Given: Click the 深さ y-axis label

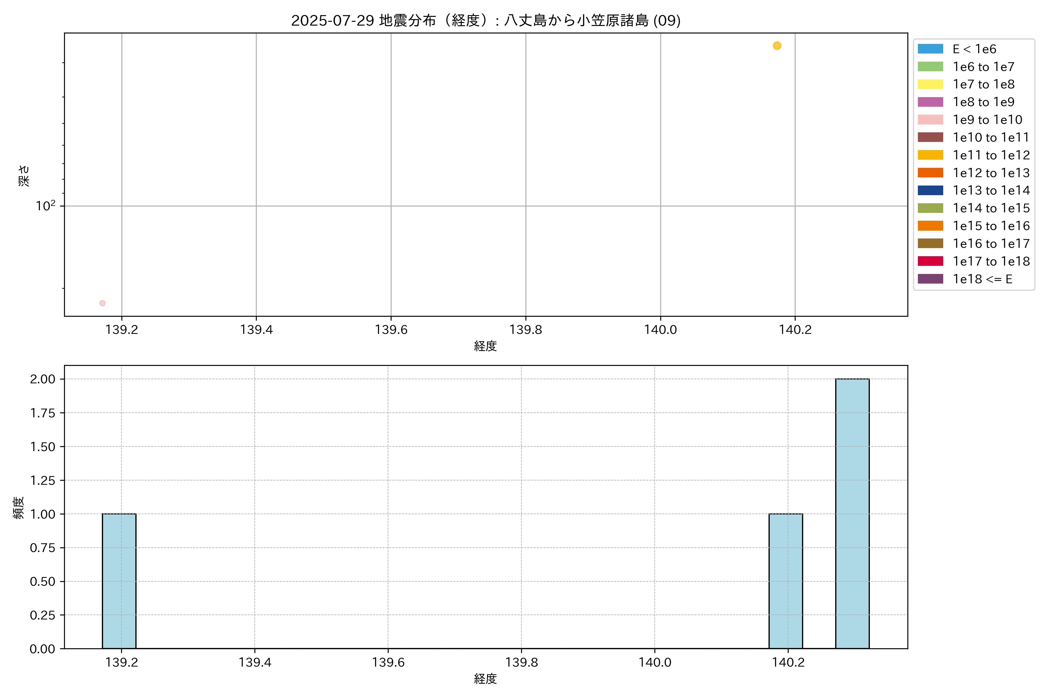Looking at the screenshot, I should click(24, 175).
